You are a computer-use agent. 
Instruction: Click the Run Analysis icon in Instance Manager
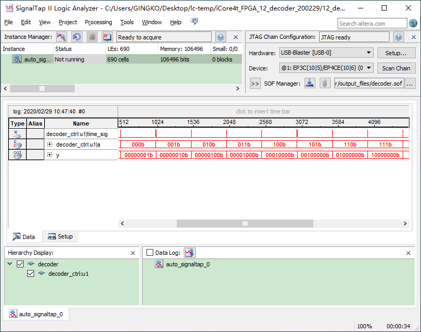tap(61, 37)
